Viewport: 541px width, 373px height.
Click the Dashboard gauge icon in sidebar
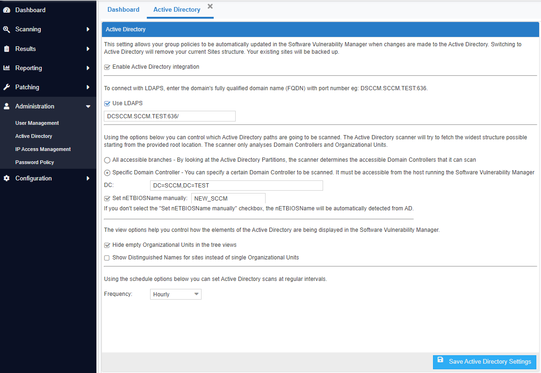(7, 10)
